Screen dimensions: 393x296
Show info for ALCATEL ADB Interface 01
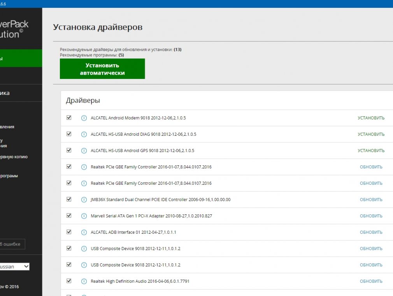(x=84, y=232)
